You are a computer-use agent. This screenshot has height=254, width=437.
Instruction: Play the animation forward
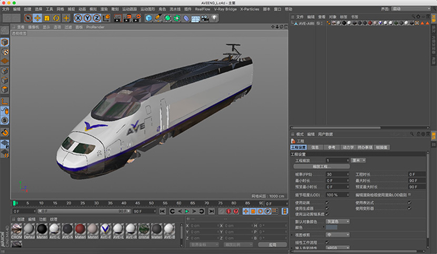point(187,211)
